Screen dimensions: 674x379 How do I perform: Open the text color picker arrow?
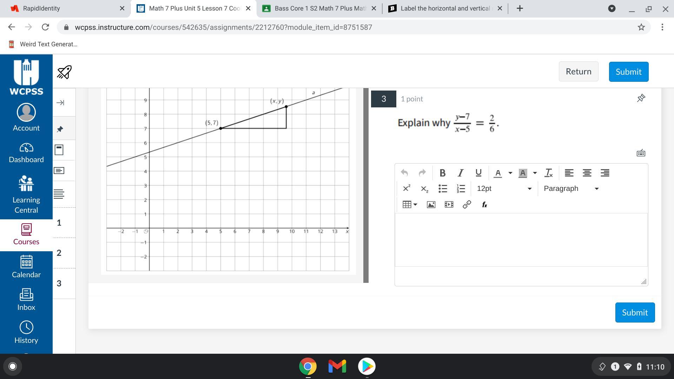(510, 173)
